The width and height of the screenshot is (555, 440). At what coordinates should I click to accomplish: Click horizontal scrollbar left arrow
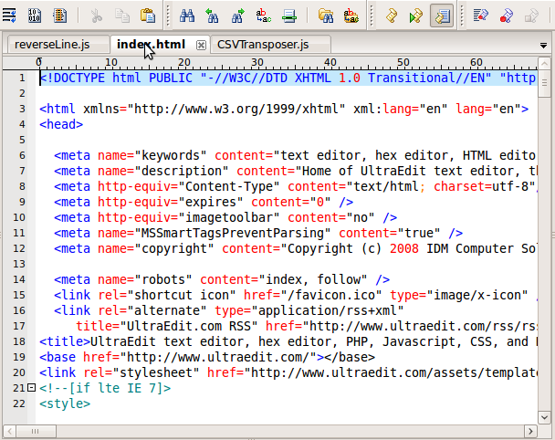click(x=9, y=431)
